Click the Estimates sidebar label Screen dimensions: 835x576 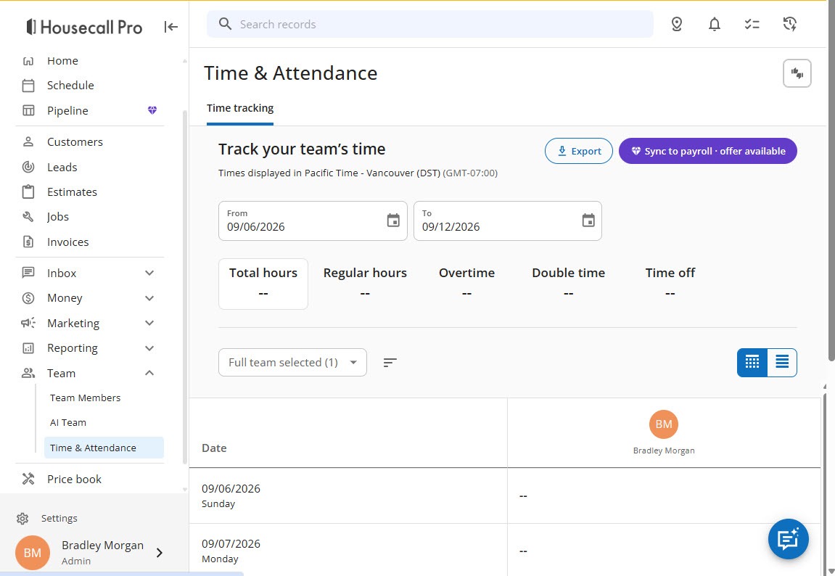[72, 192]
